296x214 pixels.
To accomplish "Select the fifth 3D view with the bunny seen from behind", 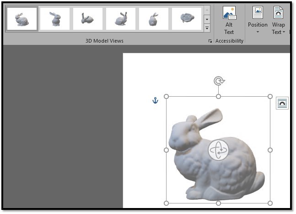I will tap(154, 19).
